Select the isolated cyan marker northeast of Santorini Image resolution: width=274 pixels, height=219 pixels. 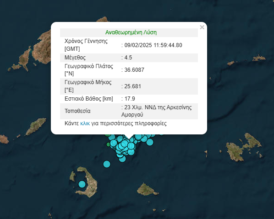coord(107,164)
